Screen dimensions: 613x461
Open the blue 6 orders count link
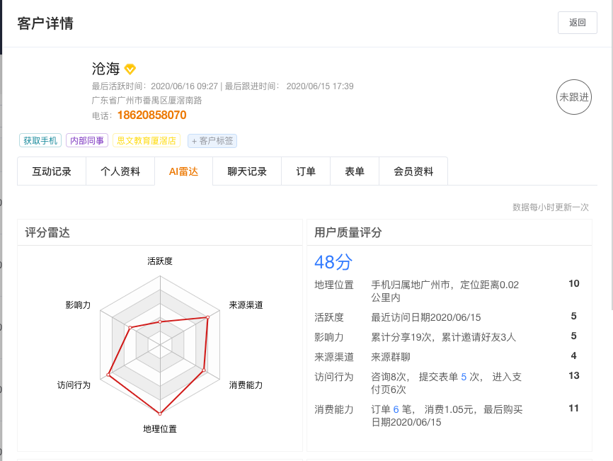396,409
